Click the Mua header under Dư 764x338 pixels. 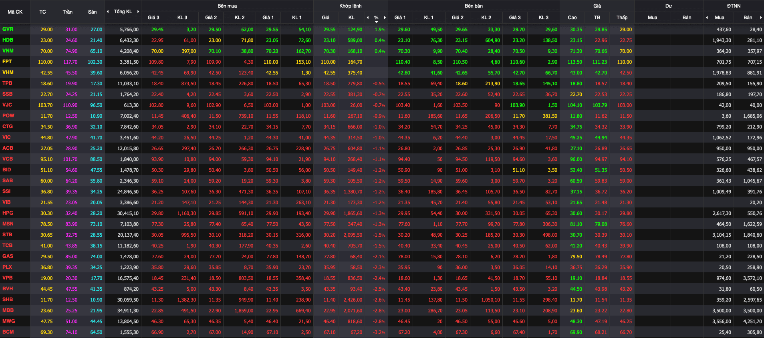652,18
